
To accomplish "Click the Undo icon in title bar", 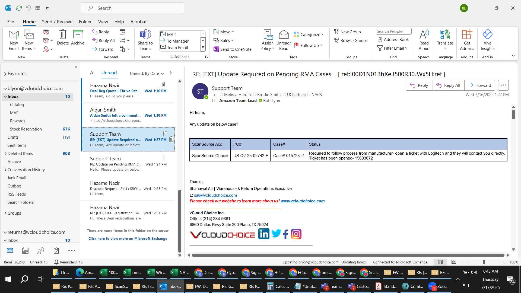I will (x=28, y=8).
